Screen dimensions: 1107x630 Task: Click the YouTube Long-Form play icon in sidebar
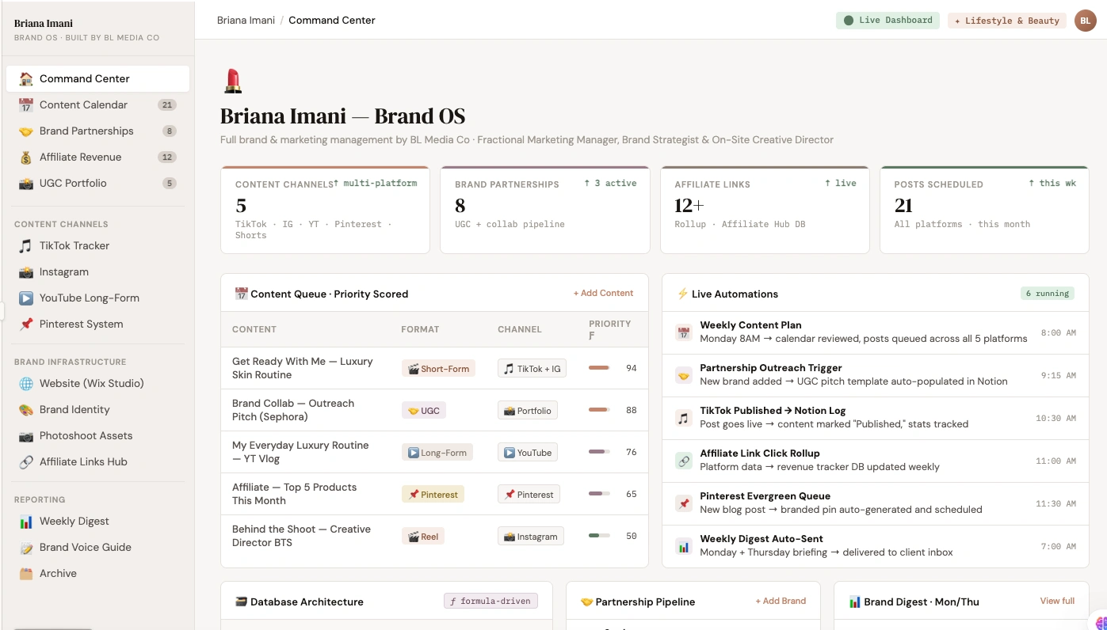point(26,298)
